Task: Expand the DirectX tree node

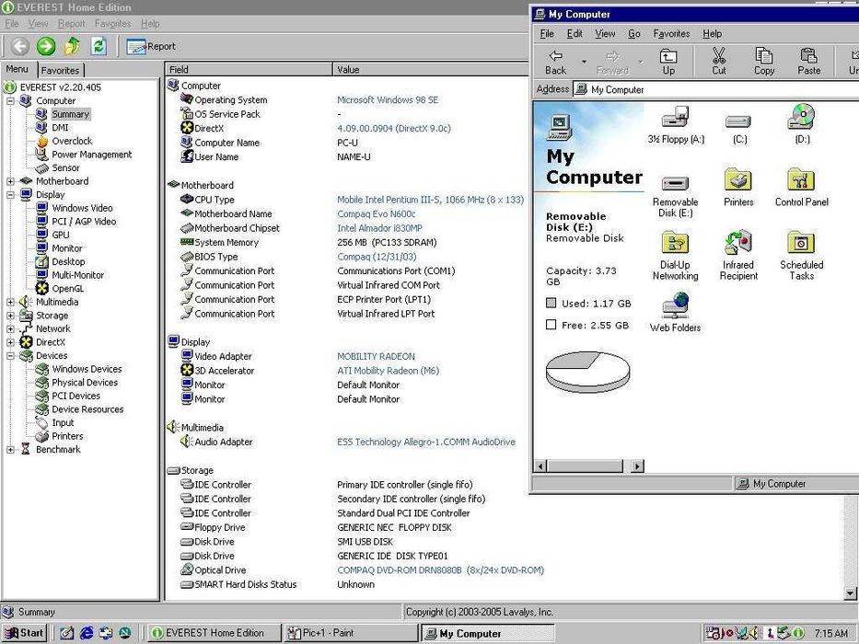Action: (x=10, y=342)
